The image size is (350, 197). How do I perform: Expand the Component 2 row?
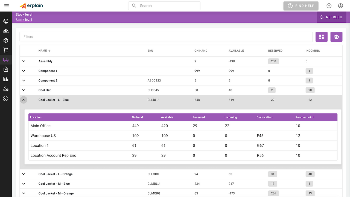coord(24,80)
